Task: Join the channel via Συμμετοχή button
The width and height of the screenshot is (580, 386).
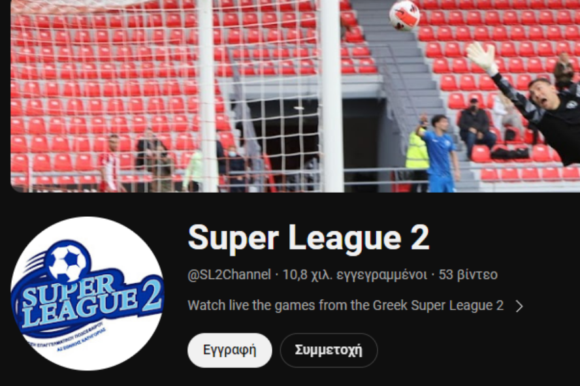Action: [329, 350]
